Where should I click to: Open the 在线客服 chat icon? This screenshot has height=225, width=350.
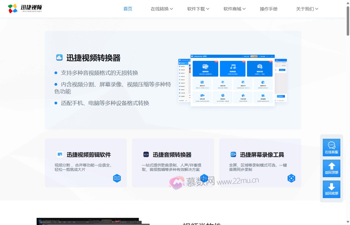331,145
